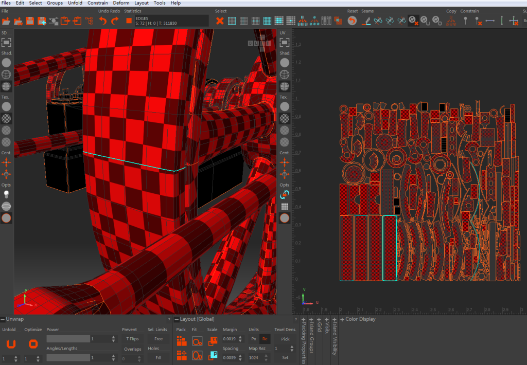Image resolution: width=527 pixels, height=365 pixels.
Task: Click the top Fit icon
Action: (x=197, y=341)
